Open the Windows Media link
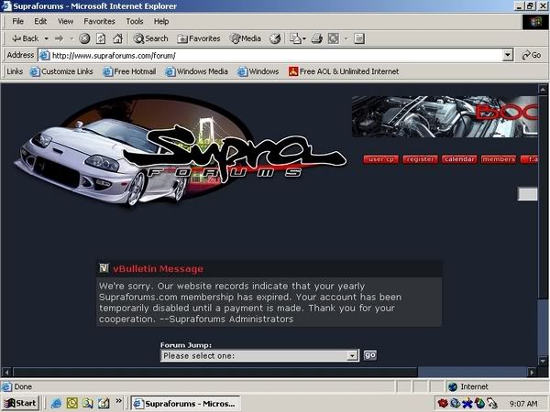This screenshot has height=412, width=550. click(x=197, y=71)
